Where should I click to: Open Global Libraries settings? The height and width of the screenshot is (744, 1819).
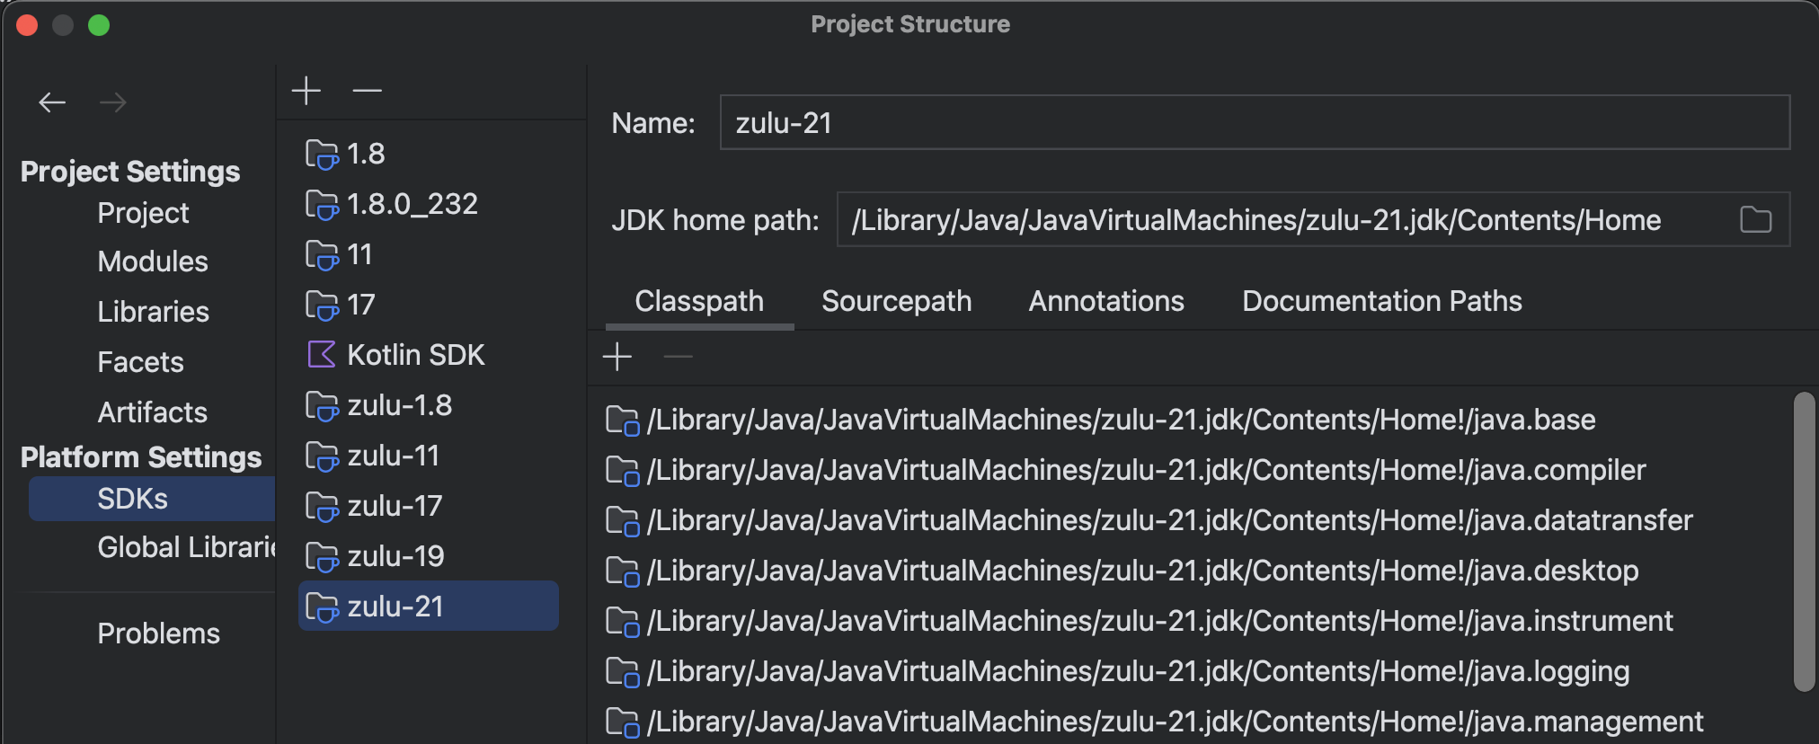tap(185, 547)
